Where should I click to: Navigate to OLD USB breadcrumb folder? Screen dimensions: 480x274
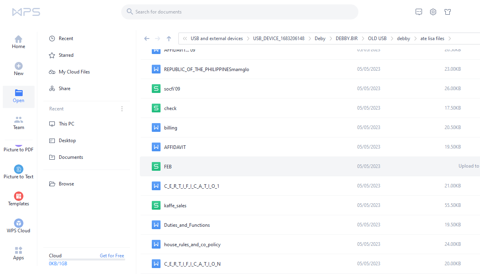pos(377,39)
